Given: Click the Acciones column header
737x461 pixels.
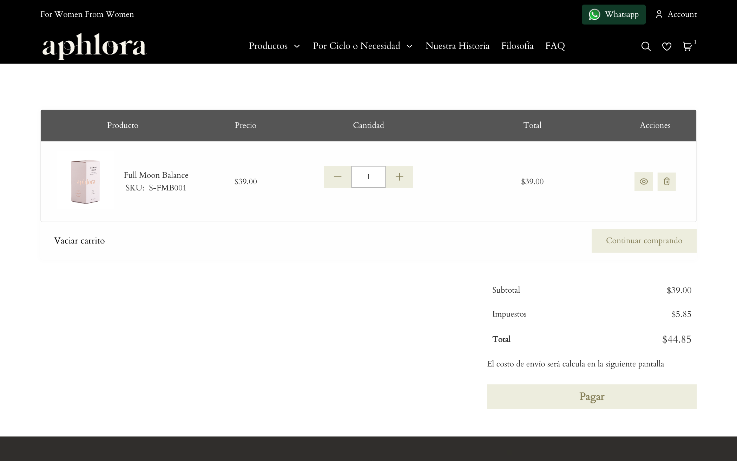Looking at the screenshot, I should click(655, 125).
